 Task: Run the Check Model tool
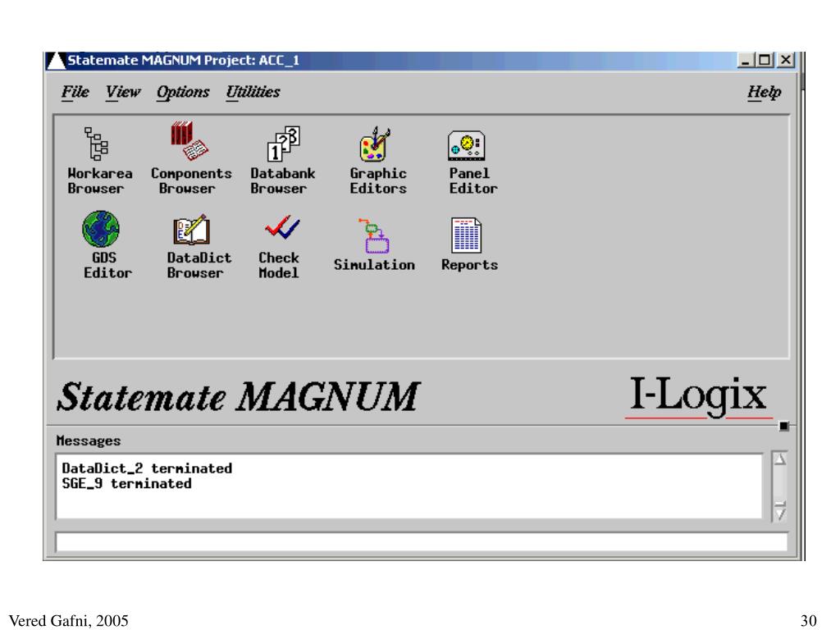coord(282,228)
